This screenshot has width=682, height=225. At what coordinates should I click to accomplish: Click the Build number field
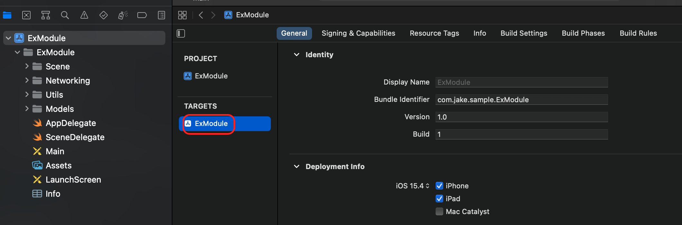521,134
